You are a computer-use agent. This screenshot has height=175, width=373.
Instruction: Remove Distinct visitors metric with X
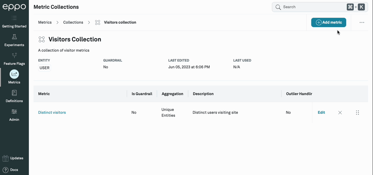coord(340,113)
